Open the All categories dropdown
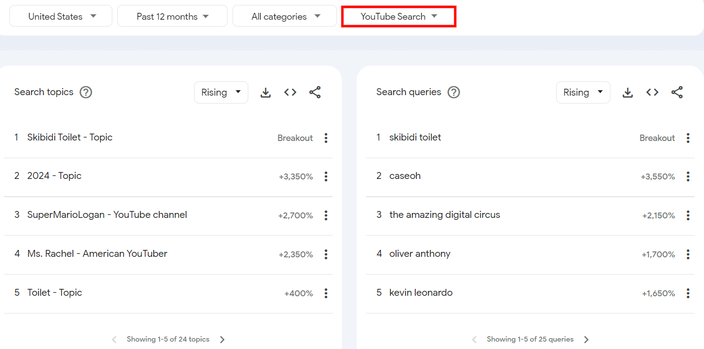This screenshot has height=349, width=704. 284,16
